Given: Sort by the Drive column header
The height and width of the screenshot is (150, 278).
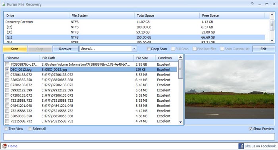Looking at the screenshot, I should coord(37,15).
